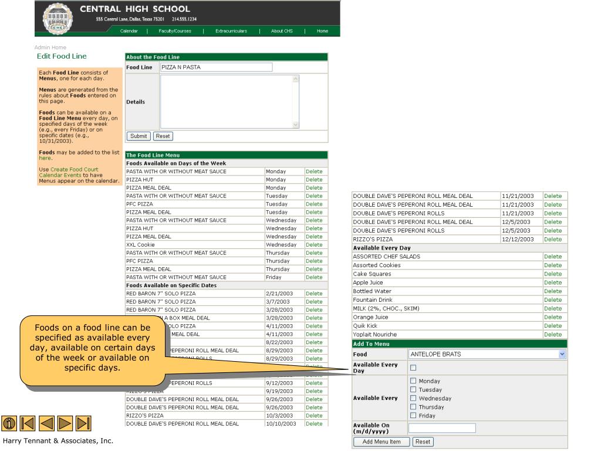The image size is (601, 451).
Task: Delete Bottled Water entry
Action: [553, 291]
